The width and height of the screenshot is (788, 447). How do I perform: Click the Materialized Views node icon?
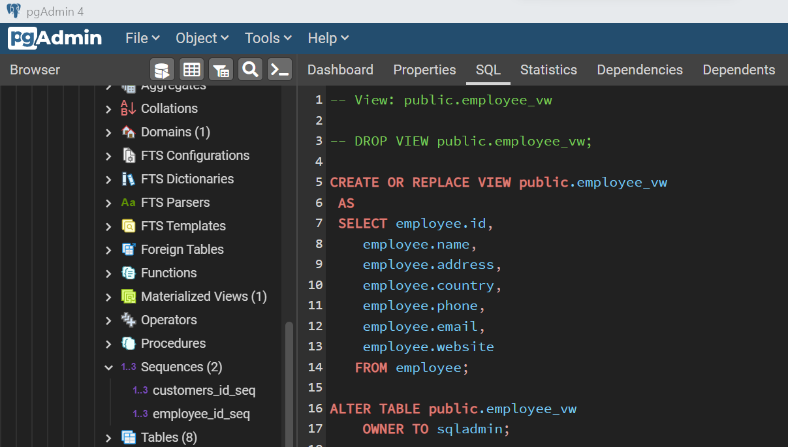(129, 296)
